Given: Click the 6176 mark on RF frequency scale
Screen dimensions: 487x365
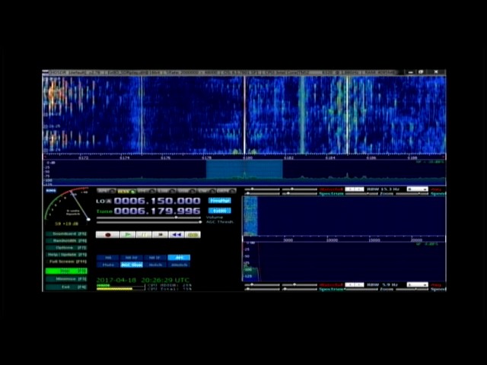Looking at the screenshot, I should [x=166, y=158].
